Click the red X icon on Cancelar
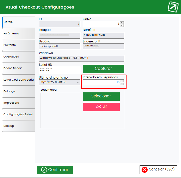 pos(145,170)
